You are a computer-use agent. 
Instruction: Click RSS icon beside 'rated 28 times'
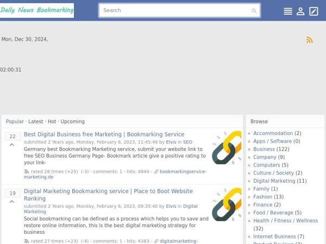(27, 171)
